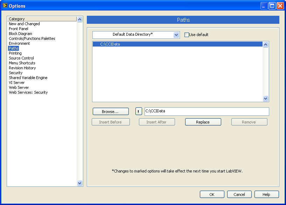Image resolution: width=286 pixels, height=205 pixels.
Task: Select the C:\CCIData entry in path list
Action: 177,44
